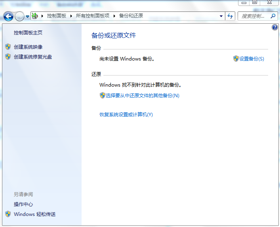The image size is (280, 227).
Task: Select the 备份和还原 breadcrumb
Action: point(131,16)
